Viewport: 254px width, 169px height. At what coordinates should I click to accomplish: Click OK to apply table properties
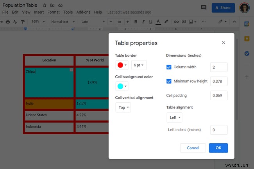[x=218, y=148]
